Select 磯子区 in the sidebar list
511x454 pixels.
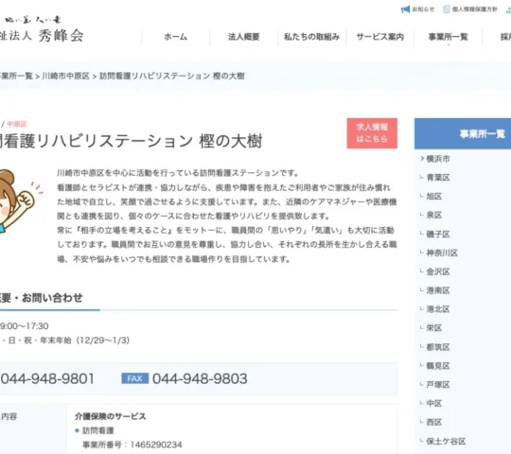tap(438, 235)
